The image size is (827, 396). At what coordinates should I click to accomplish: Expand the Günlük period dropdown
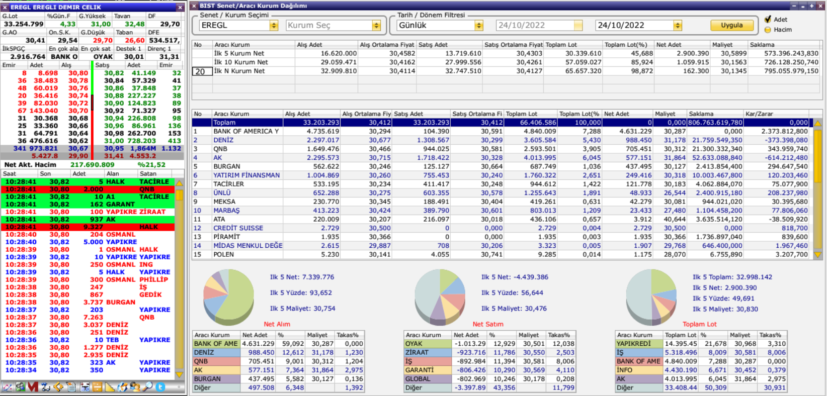[x=479, y=26]
